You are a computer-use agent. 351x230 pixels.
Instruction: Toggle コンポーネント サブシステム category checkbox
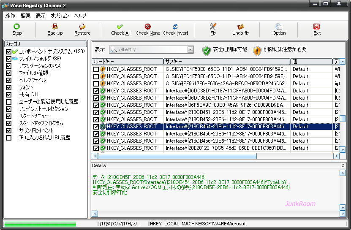pyautogui.click(x=8, y=51)
